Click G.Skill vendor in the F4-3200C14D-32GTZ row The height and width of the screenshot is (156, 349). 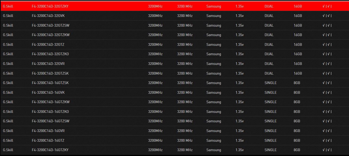pos(8,44)
